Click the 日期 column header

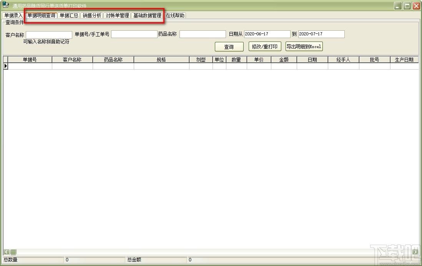pos(312,60)
